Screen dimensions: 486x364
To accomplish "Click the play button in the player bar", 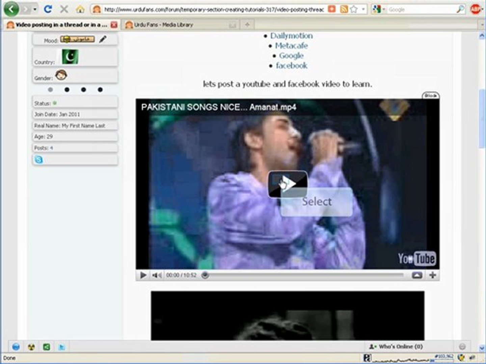I will 143,275.
